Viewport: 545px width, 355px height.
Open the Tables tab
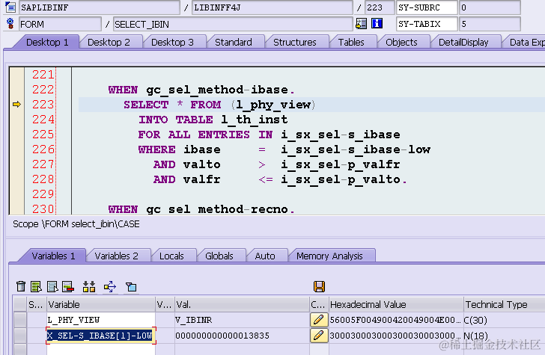point(351,43)
